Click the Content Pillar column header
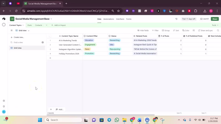This screenshot has height=124, width=221. (x=95, y=36)
